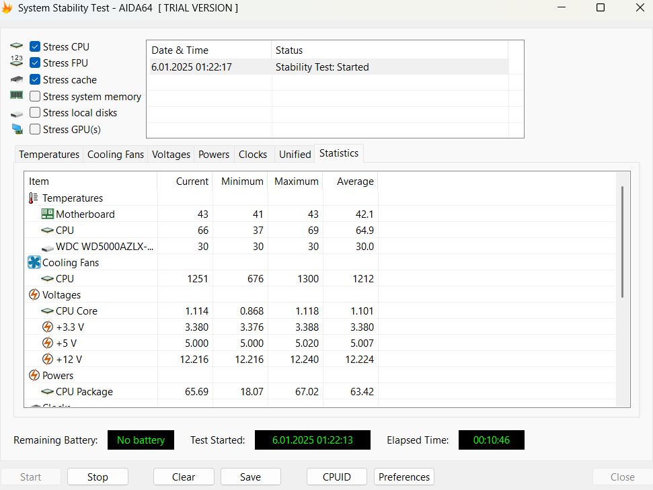Click the Status log column header
653x490 pixels.
pyautogui.click(x=390, y=50)
